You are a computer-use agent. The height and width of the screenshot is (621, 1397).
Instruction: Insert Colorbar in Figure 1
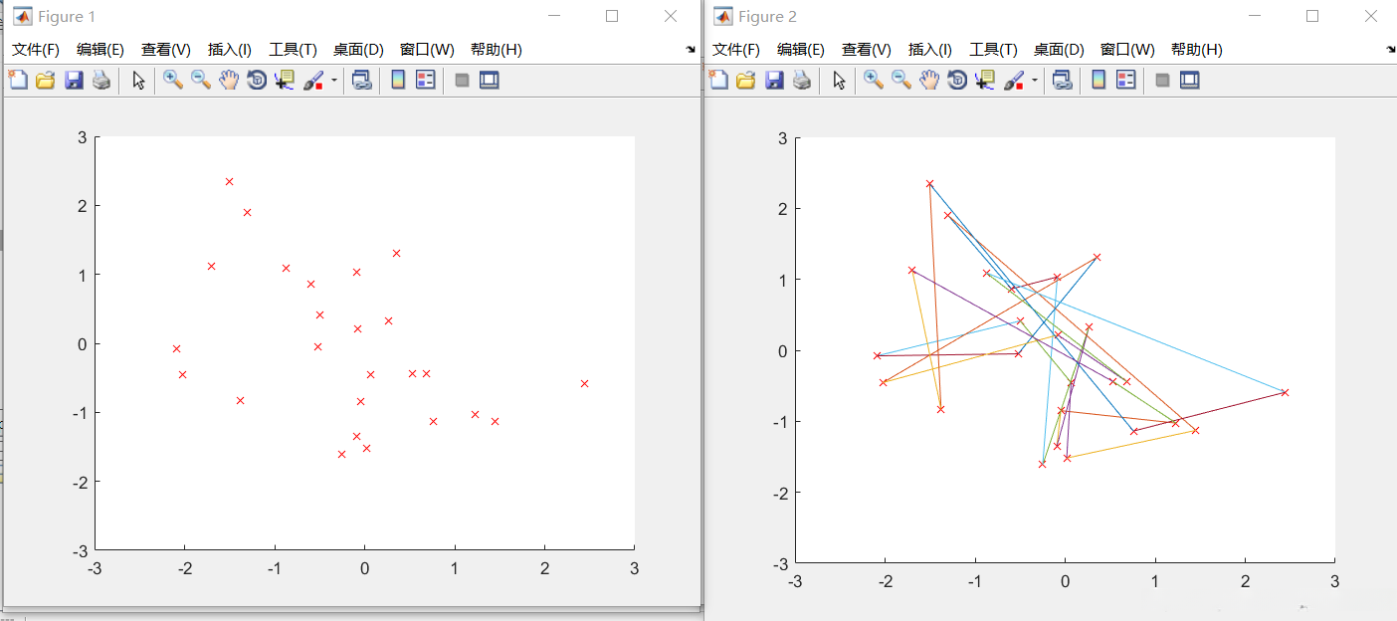[398, 81]
